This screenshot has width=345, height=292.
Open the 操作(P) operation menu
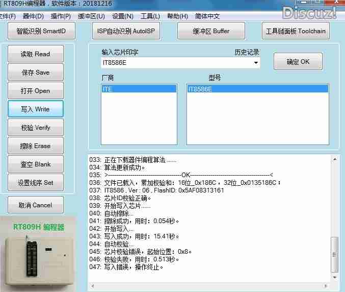click(x=61, y=16)
